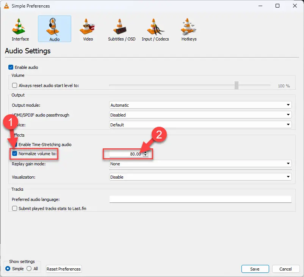Maximize the Simple Preferences window

(277, 6)
